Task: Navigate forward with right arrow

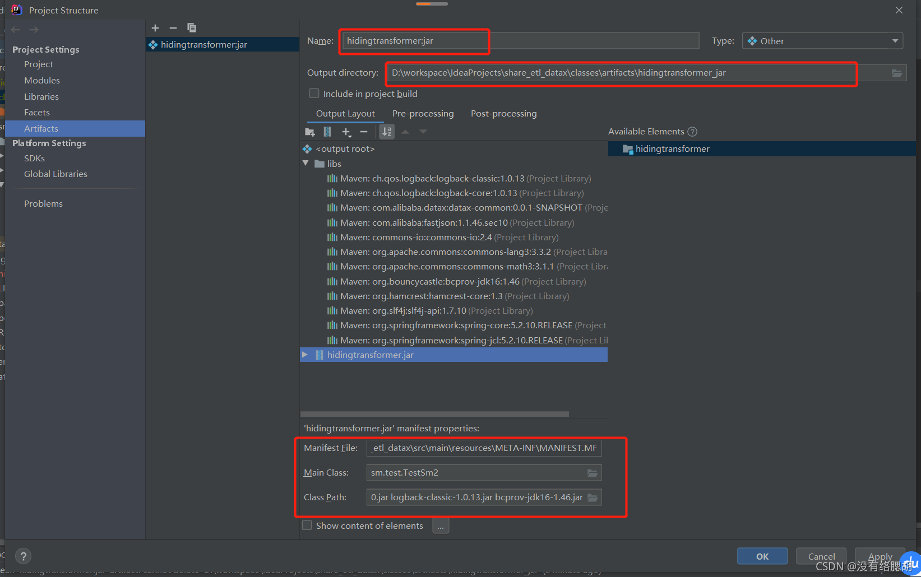Action: [34, 30]
